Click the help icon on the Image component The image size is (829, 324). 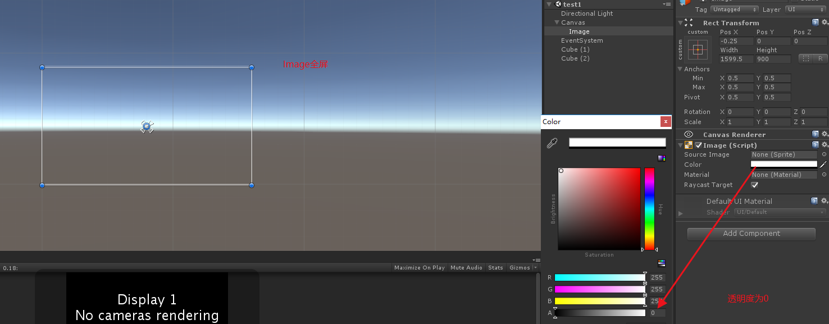coord(815,144)
